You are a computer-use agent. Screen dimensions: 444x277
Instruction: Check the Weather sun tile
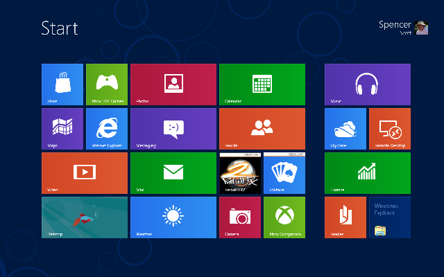pos(173,217)
